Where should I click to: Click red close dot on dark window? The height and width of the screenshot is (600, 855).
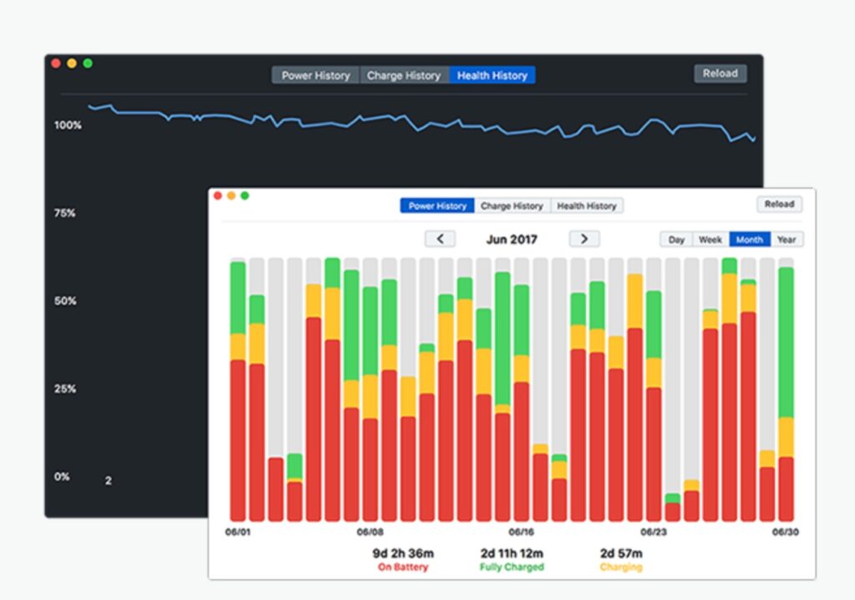(x=56, y=63)
